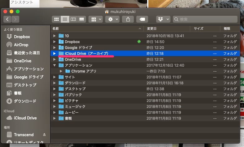This screenshot has width=244, height=147.
Task: Switch to gallery view
Action: click(82, 19)
